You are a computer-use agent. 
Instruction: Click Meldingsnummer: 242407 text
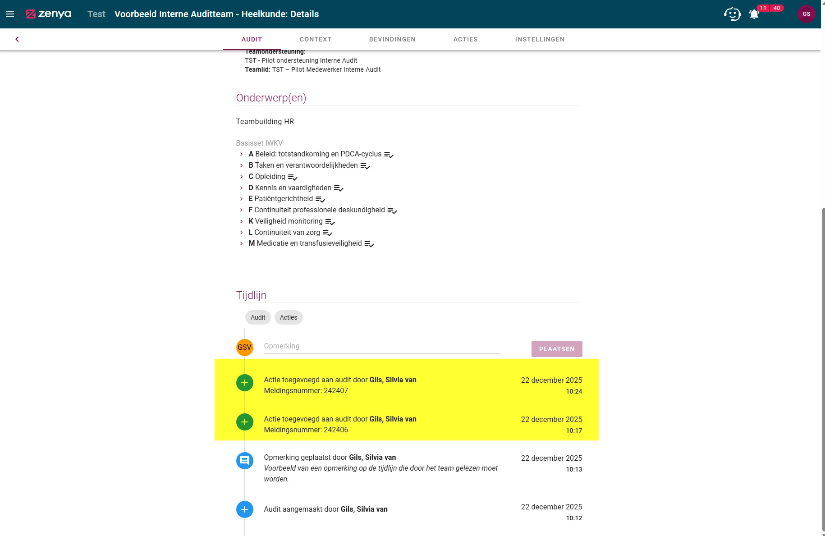(306, 390)
